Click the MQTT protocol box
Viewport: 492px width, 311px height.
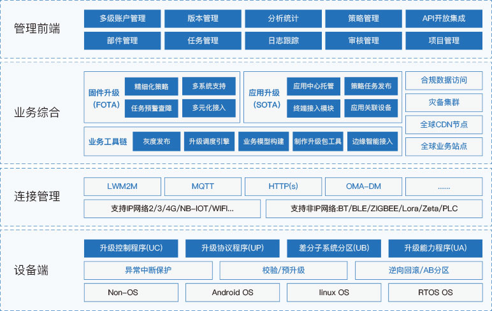tap(203, 186)
